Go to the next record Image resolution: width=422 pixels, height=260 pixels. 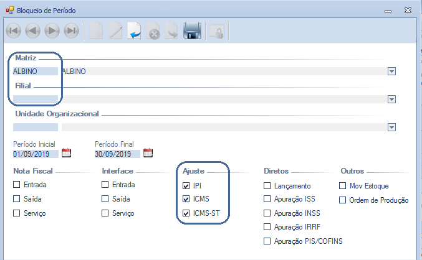coord(52,31)
